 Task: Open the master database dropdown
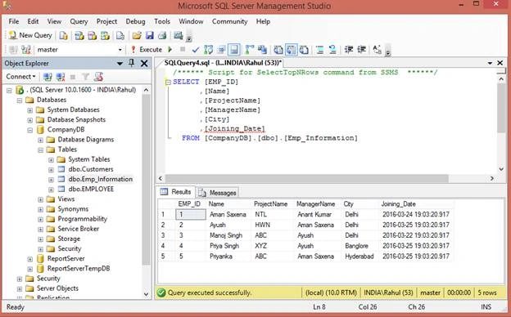point(120,50)
